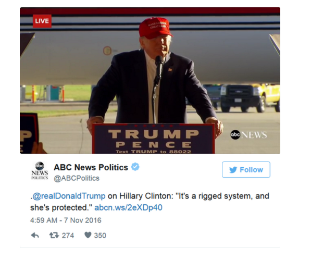Open the abcn.ws/2eXDp40 link
Screen dimensions: 311x259
[x=128, y=207]
